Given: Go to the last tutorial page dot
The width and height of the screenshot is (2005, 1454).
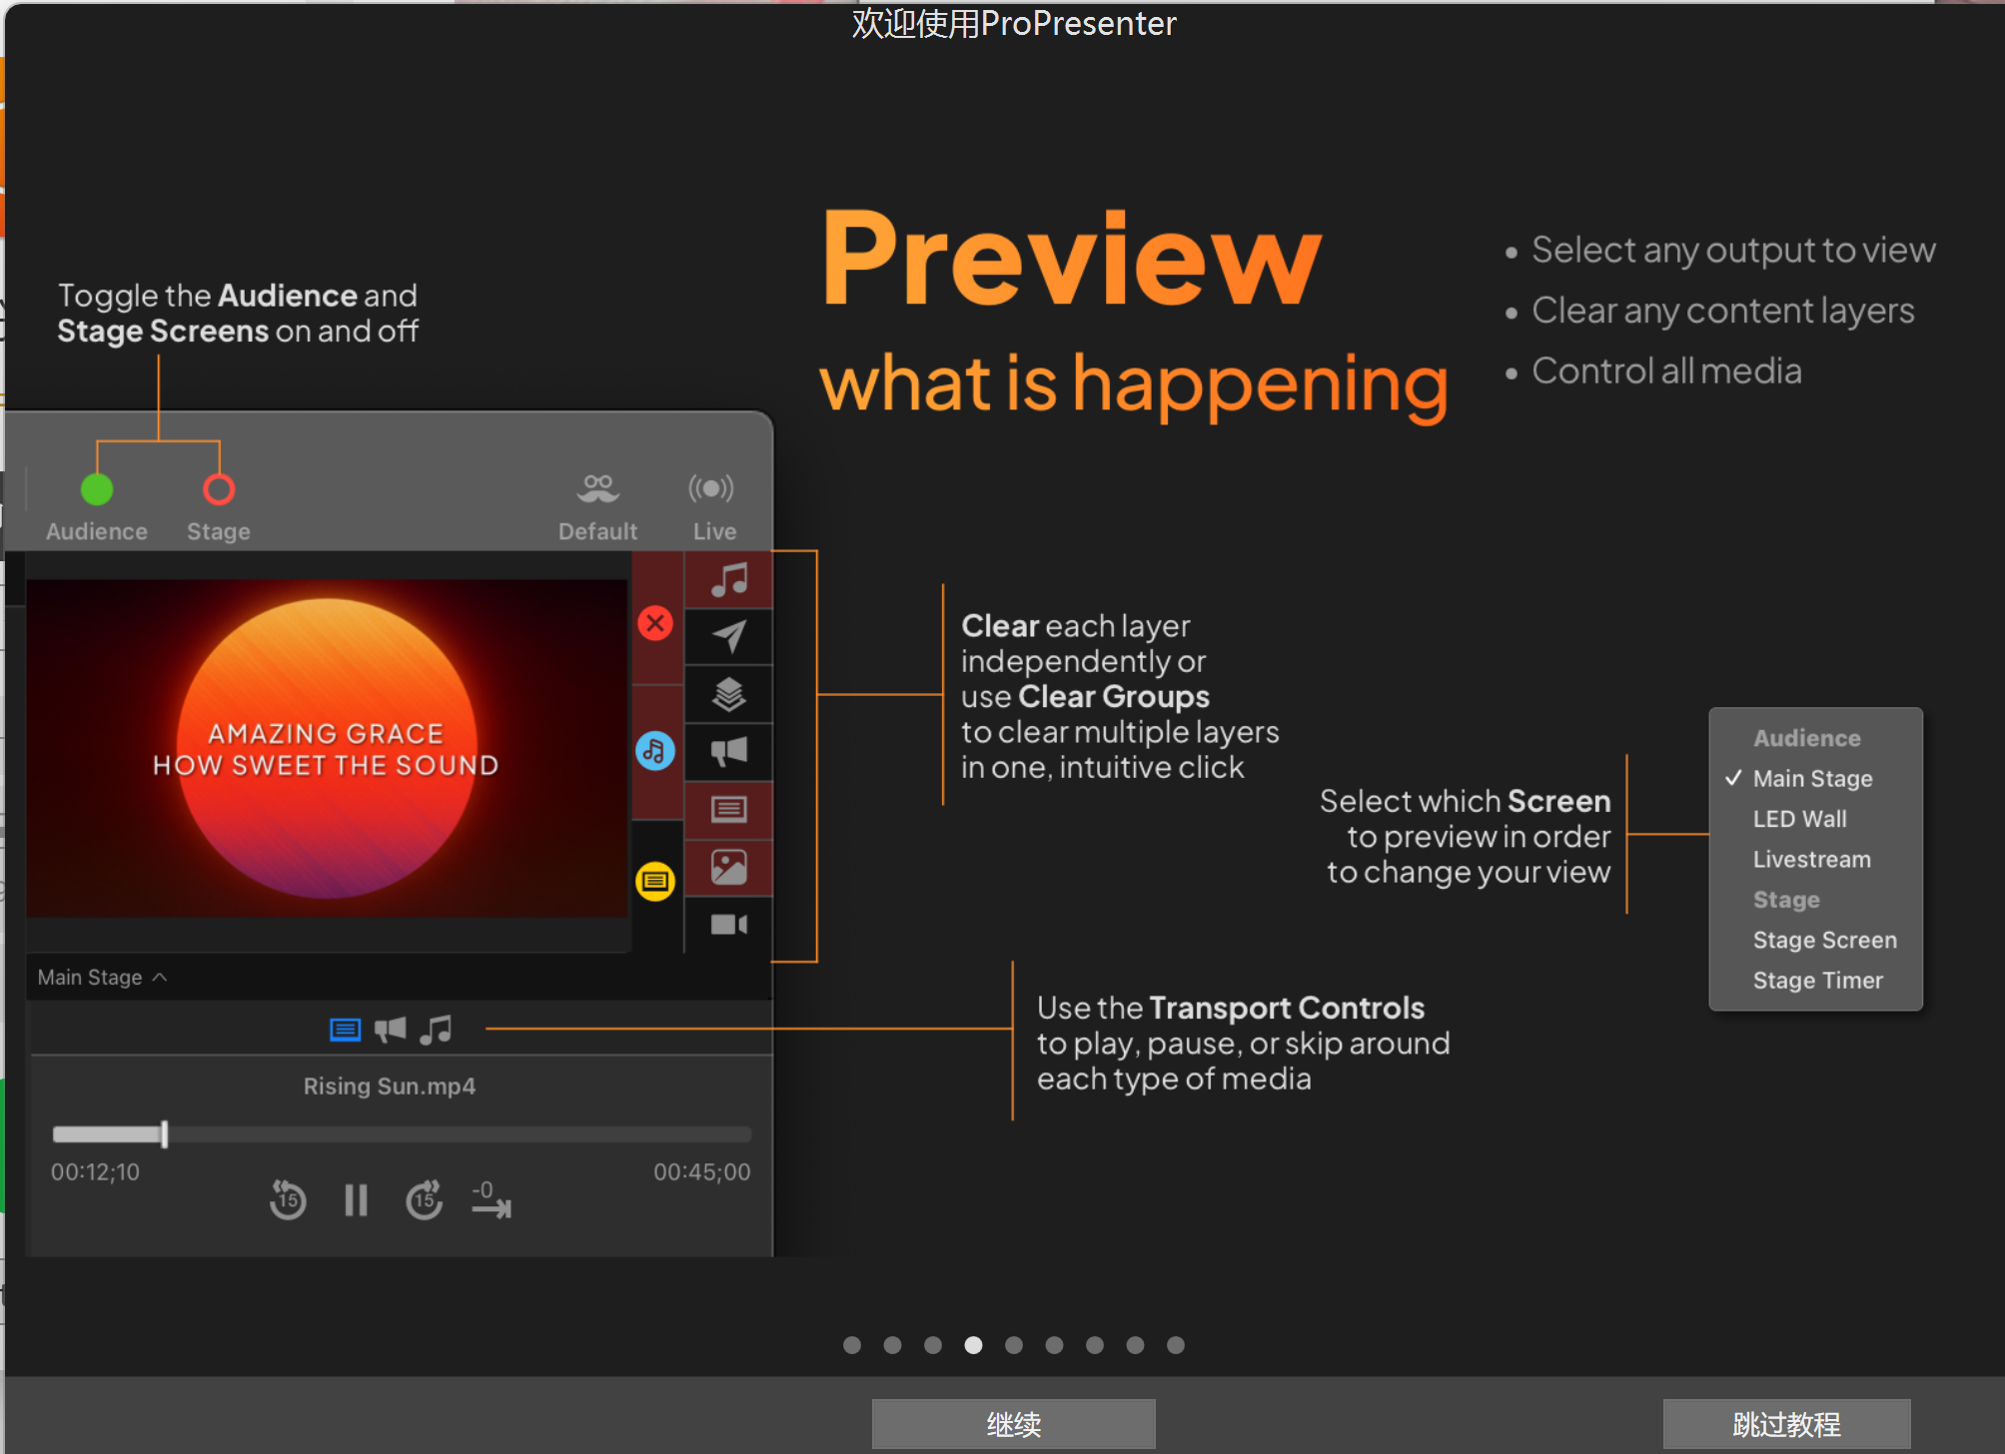Looking at the screenshot, I should (1176, 1345).
